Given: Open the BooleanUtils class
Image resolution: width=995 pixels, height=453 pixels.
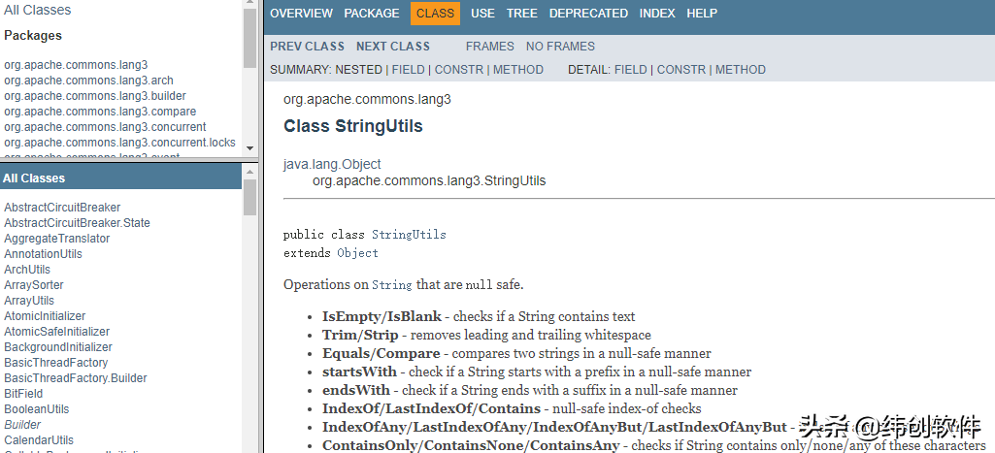Looking at the screenshot, I should coord(36,409).
